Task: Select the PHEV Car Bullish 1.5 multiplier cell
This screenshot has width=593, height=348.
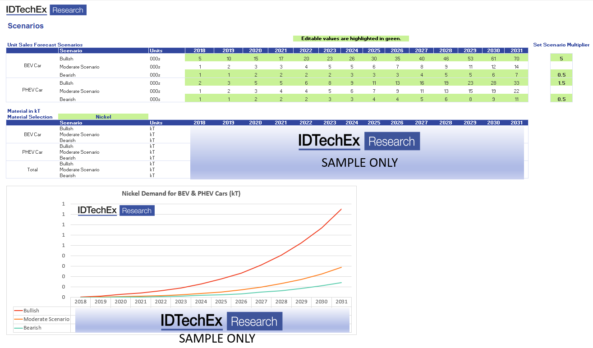Action: pyautogui.click(x=561, y=83)
